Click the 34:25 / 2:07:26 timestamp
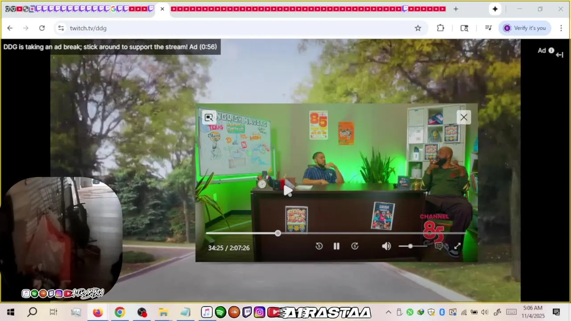This screenshot has height=321, width=571. [x=229, y=248]
